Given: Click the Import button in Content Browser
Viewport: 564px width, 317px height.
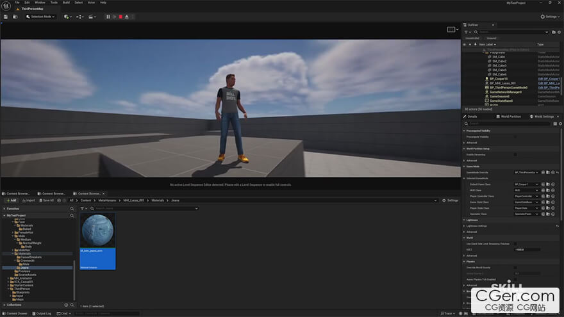Looking at the screenshot, I should 29,200.
